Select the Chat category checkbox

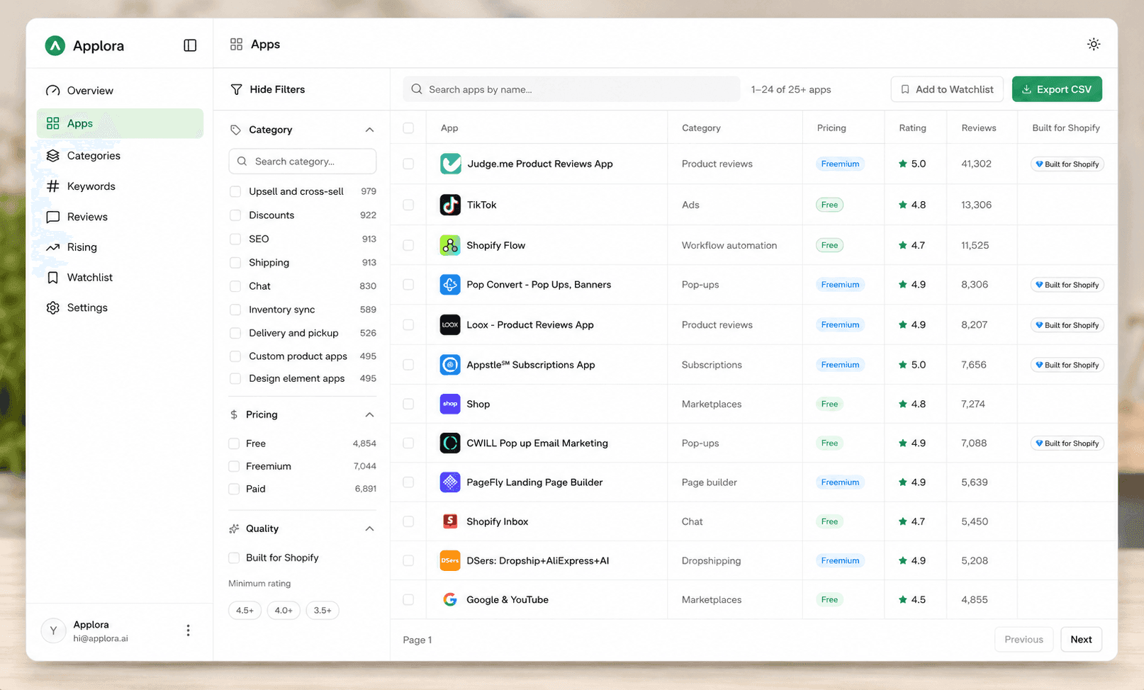(235, 286)
